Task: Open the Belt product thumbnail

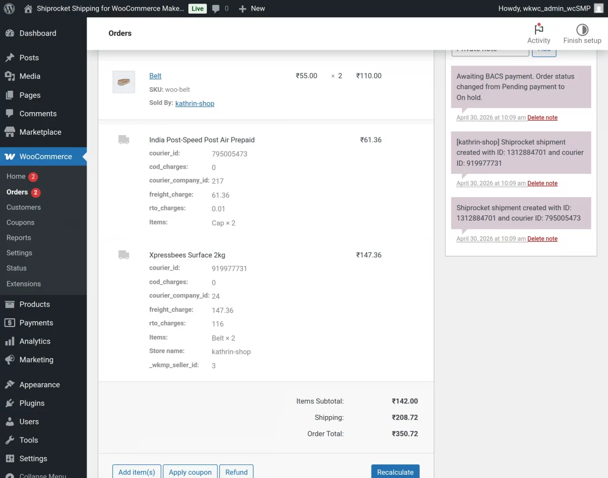Action: coord(124,82)
